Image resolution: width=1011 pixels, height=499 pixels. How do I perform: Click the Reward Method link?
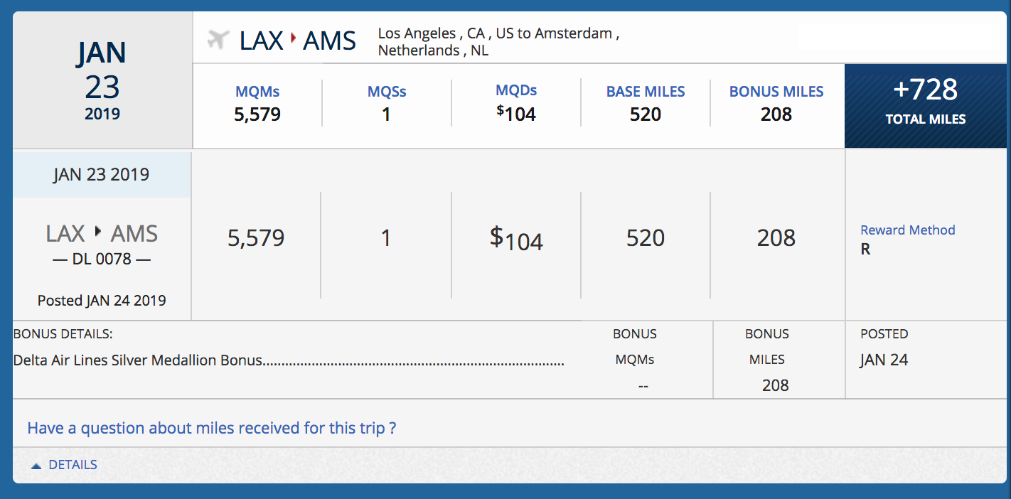(907, 230)
